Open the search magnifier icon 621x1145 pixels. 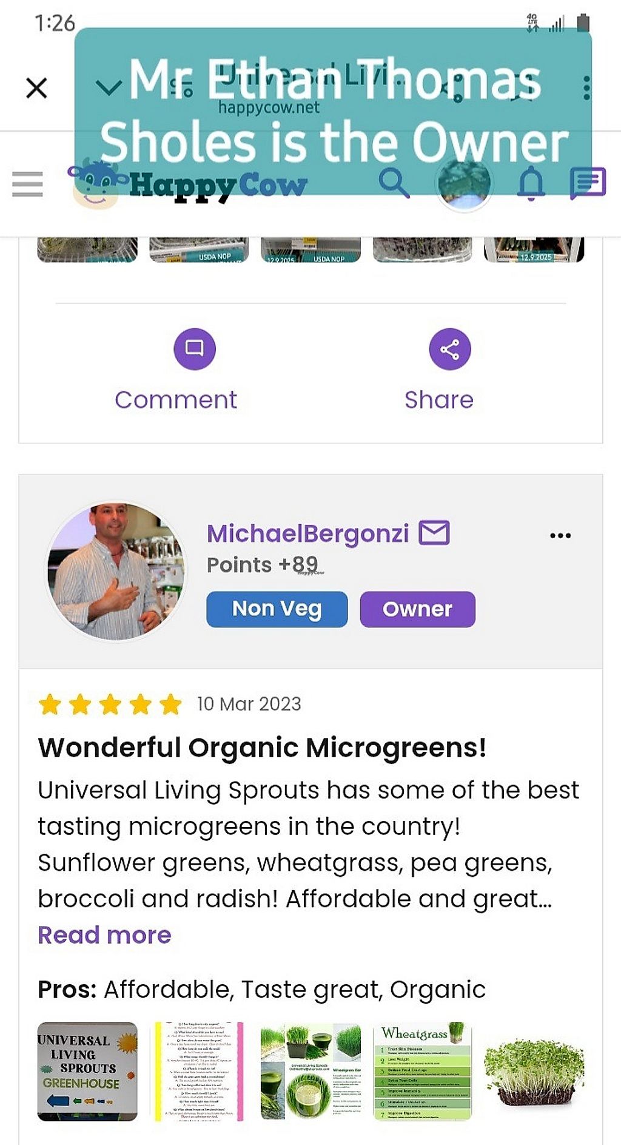394,183
